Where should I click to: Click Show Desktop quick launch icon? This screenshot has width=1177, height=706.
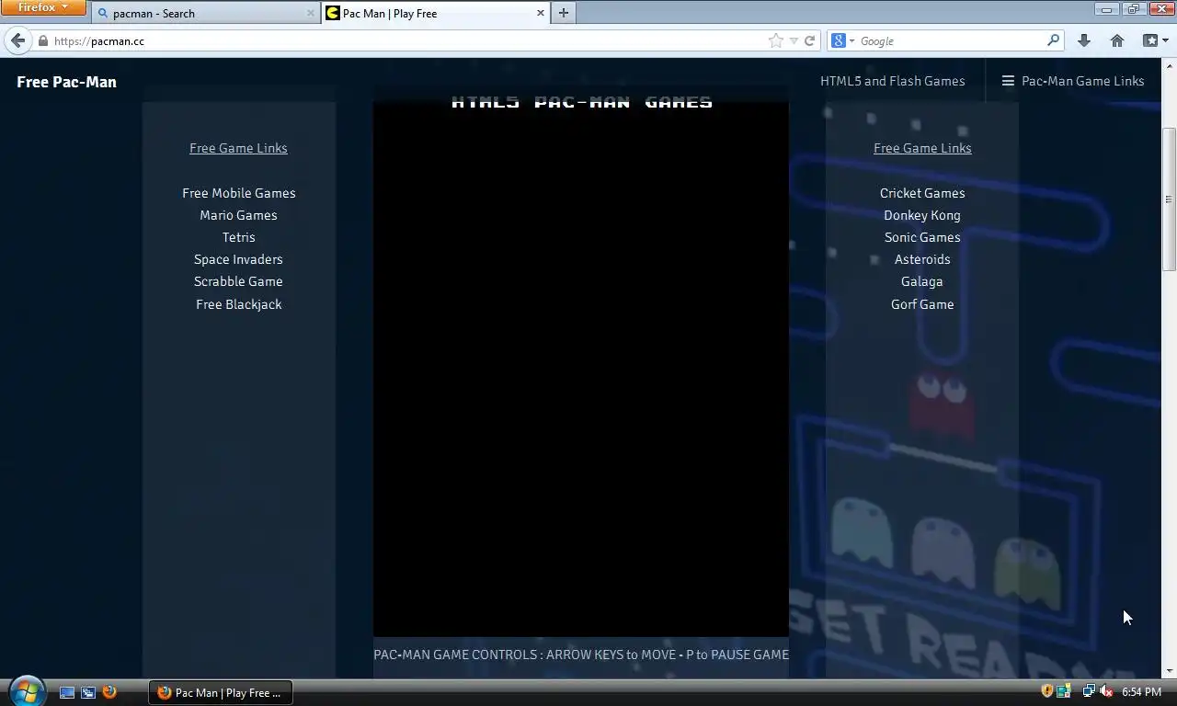click(x=67, y=692)
